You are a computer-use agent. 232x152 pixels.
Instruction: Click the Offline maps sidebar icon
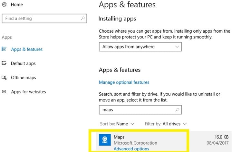[4, 78]
